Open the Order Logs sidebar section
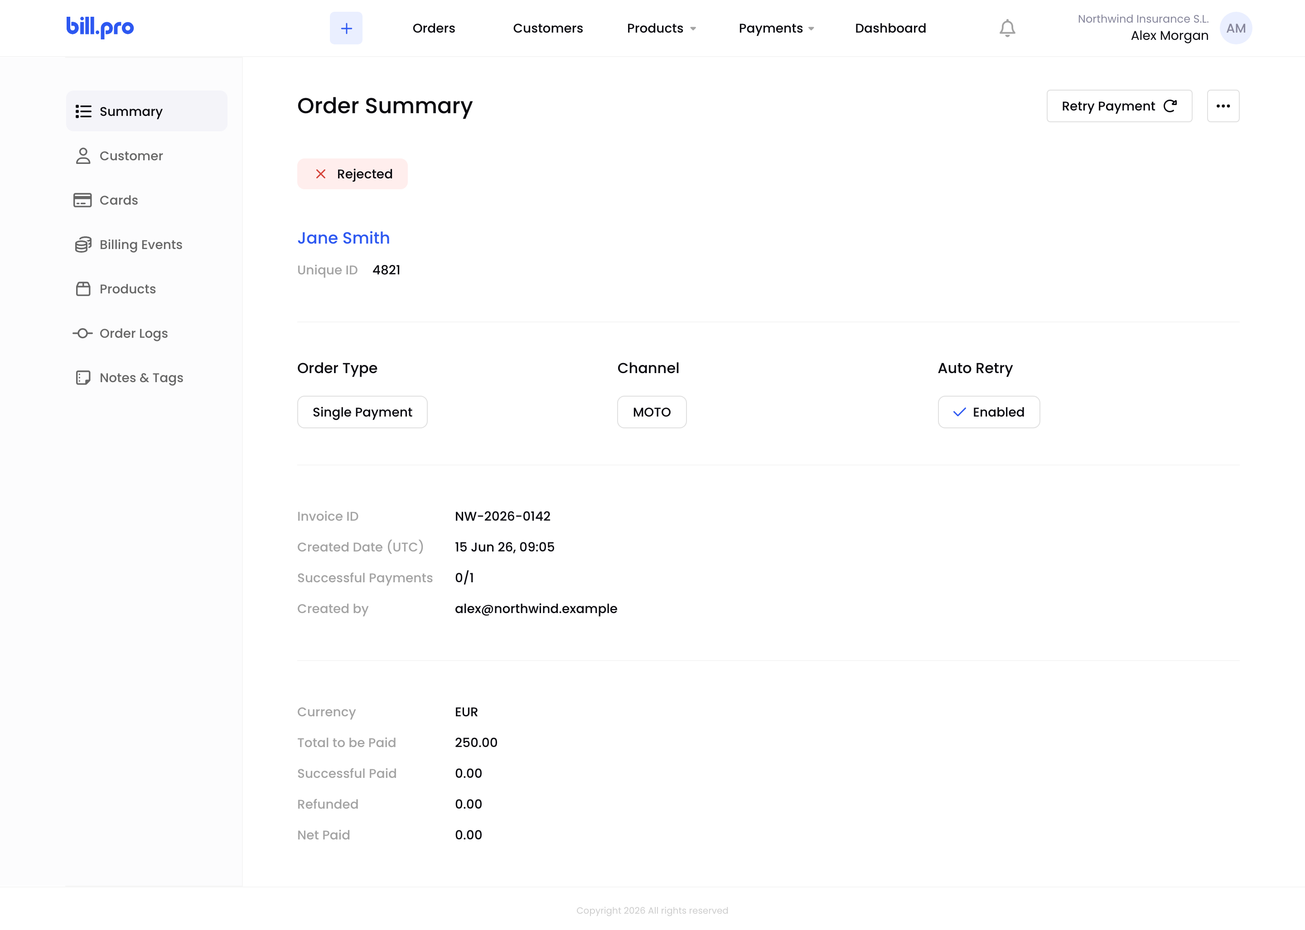Viewport: 1305px width, 930px height. tap(147, 333)
